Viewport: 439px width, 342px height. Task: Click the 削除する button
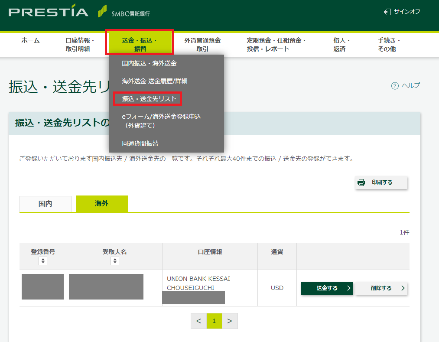coord(381,288)
